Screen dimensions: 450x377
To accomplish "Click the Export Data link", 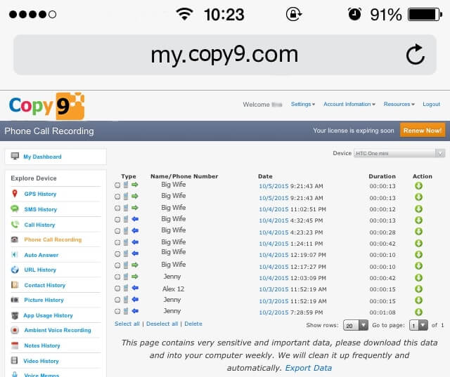I will tap(308, 368).
